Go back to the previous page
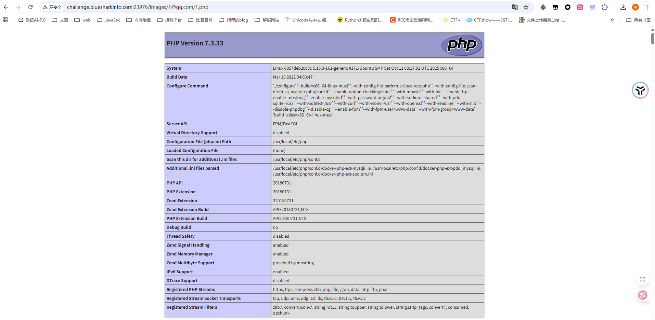 tap(6, 7)
